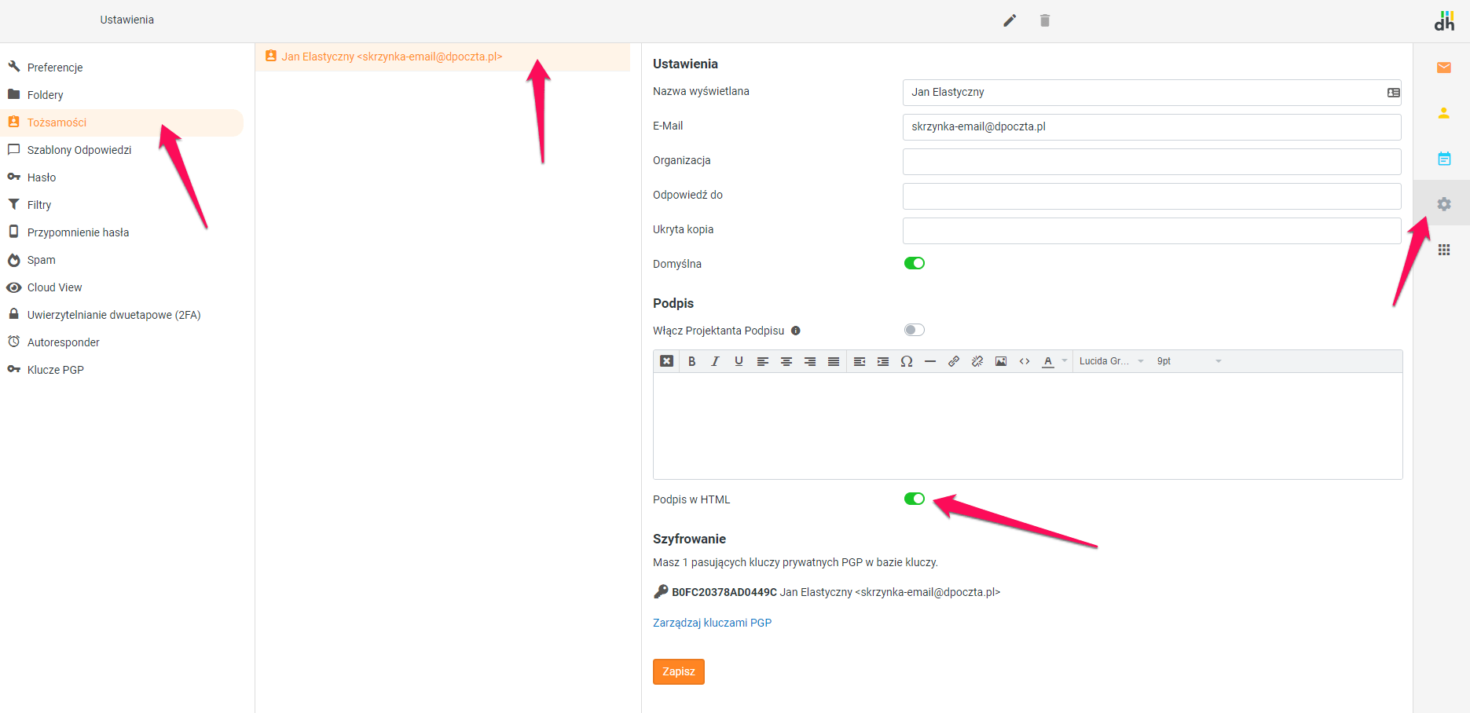Open Uwierzytelnianie dwuetapowe (2FA) section

[x=122, y=315]
